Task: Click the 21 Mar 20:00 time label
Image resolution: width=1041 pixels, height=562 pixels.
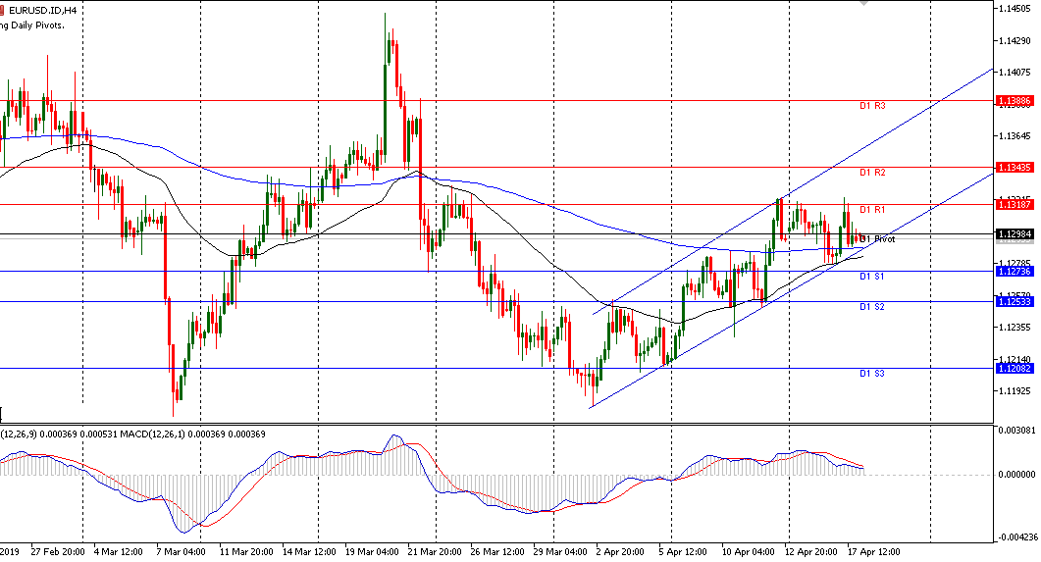Action: (x=435, y=552)
